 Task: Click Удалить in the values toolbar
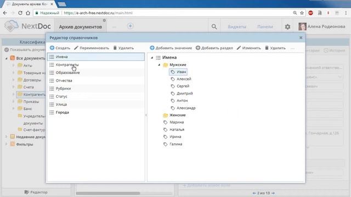275,48
